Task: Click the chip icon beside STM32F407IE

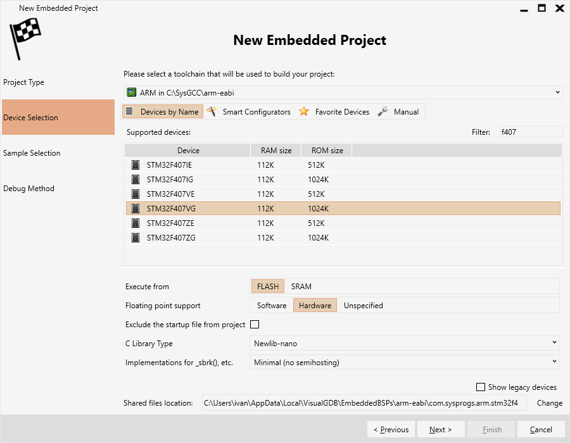Action: click(x=136, y=165)
